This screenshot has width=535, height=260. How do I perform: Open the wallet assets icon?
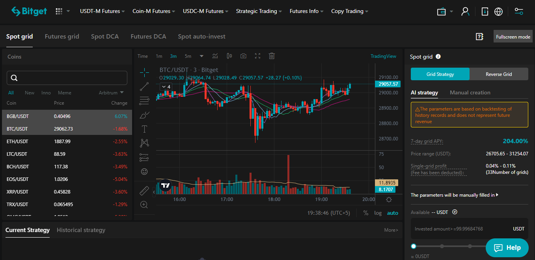(x=442, y=11)
